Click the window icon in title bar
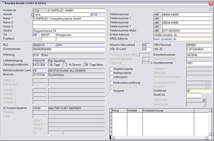Screen dimensions: 214x141 3,3
